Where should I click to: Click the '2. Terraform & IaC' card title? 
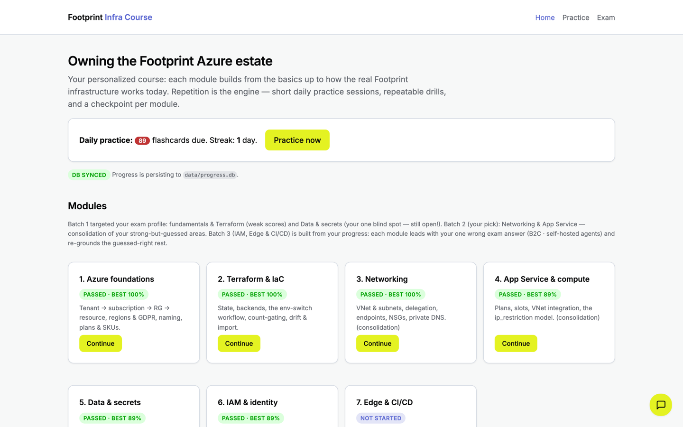click(251, 279)
